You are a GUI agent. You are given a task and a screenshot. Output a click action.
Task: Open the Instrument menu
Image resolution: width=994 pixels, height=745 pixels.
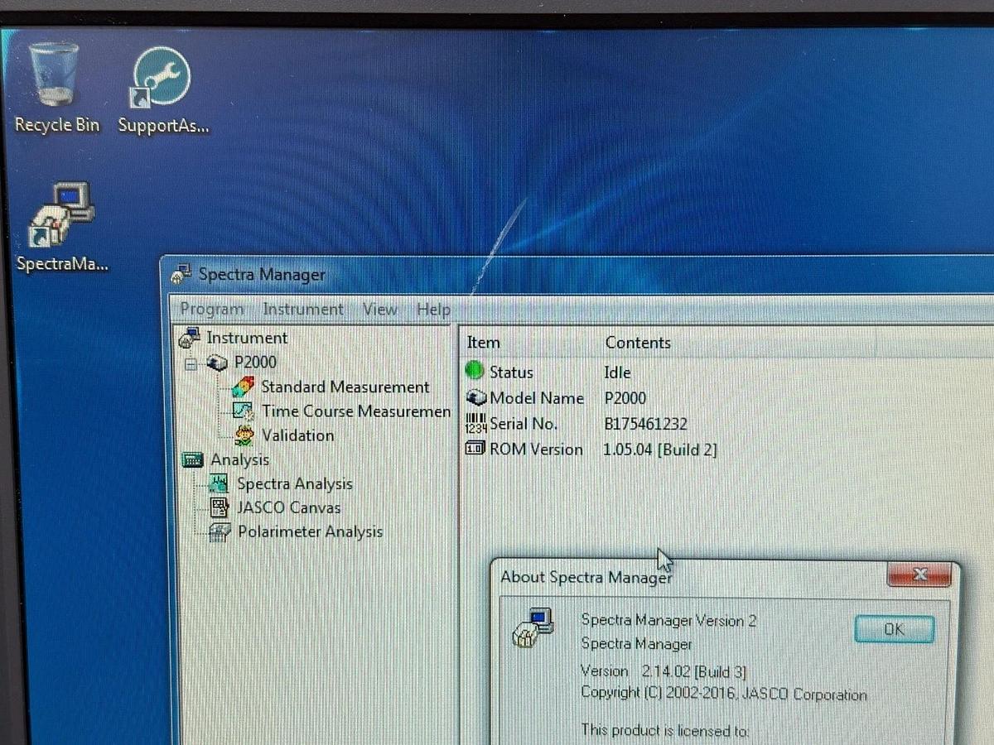tap(302, 310)
